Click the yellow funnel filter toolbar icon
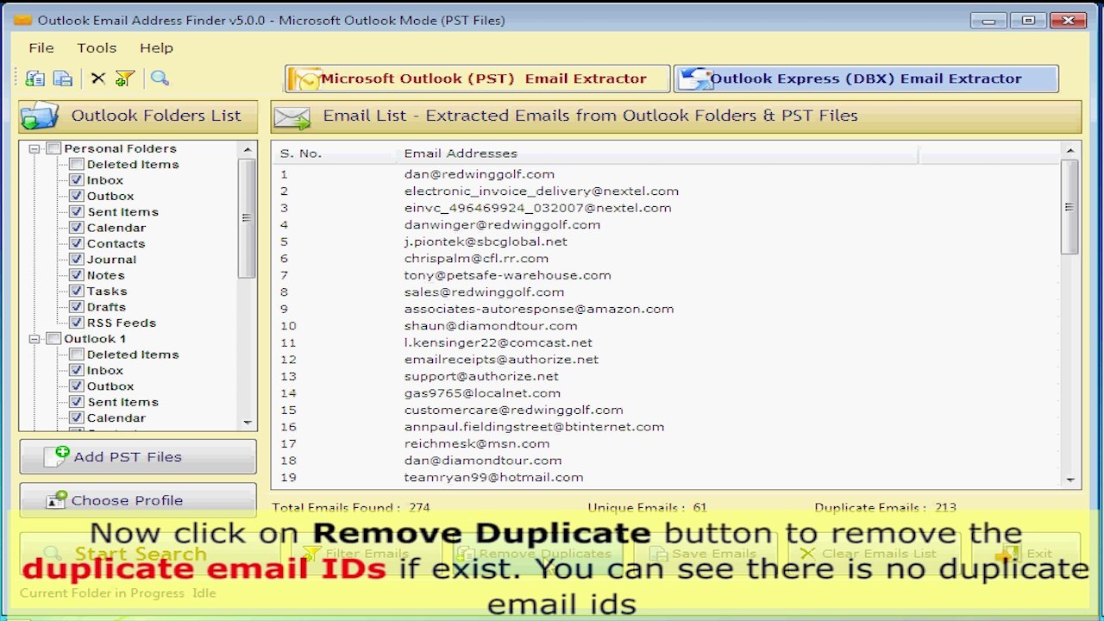The width and height of the screenshot is (1104, 621). point(125,78)
